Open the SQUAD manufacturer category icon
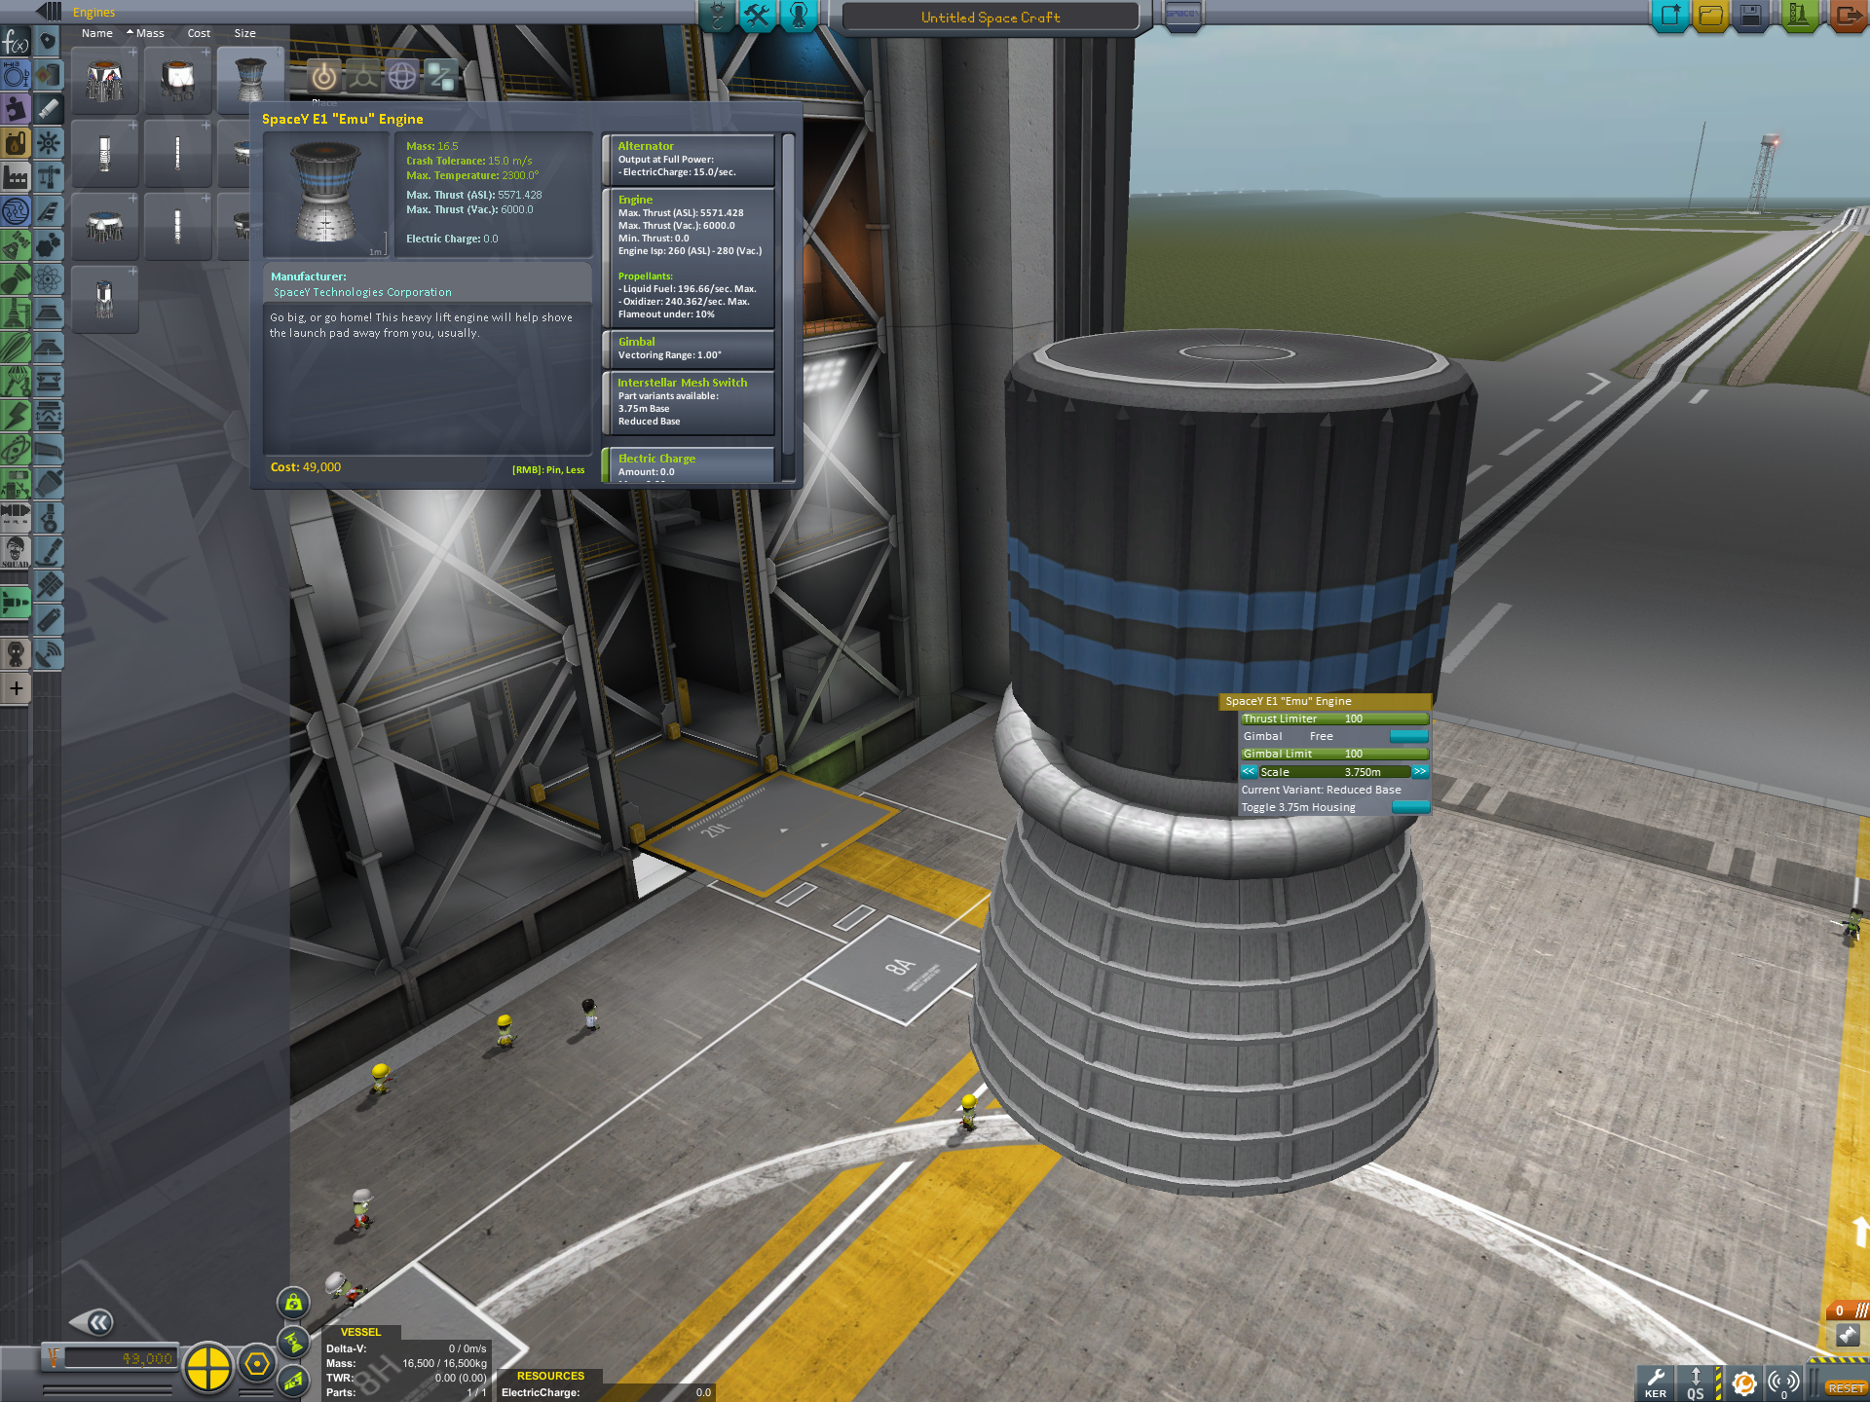Viewport: 1870px width, 1402px height. (x=16, y=552)
